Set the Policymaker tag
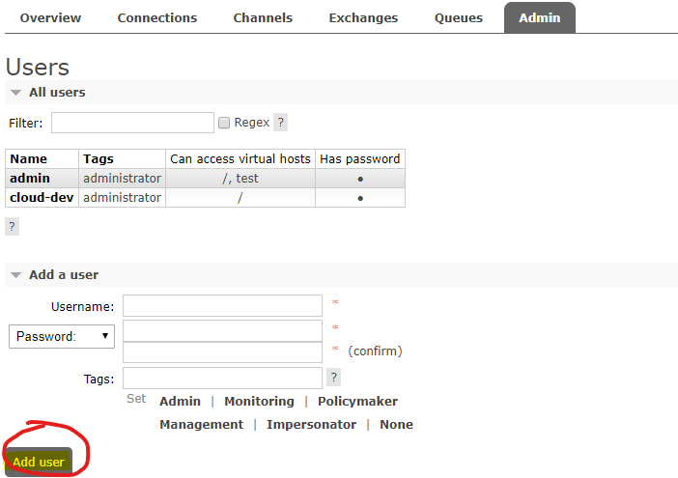 pyautogui.click(x=357, y=402)
